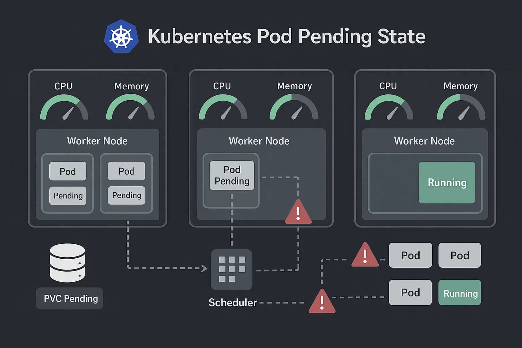Select the combined Pod Pending box in the middle node

click(232, 175)
